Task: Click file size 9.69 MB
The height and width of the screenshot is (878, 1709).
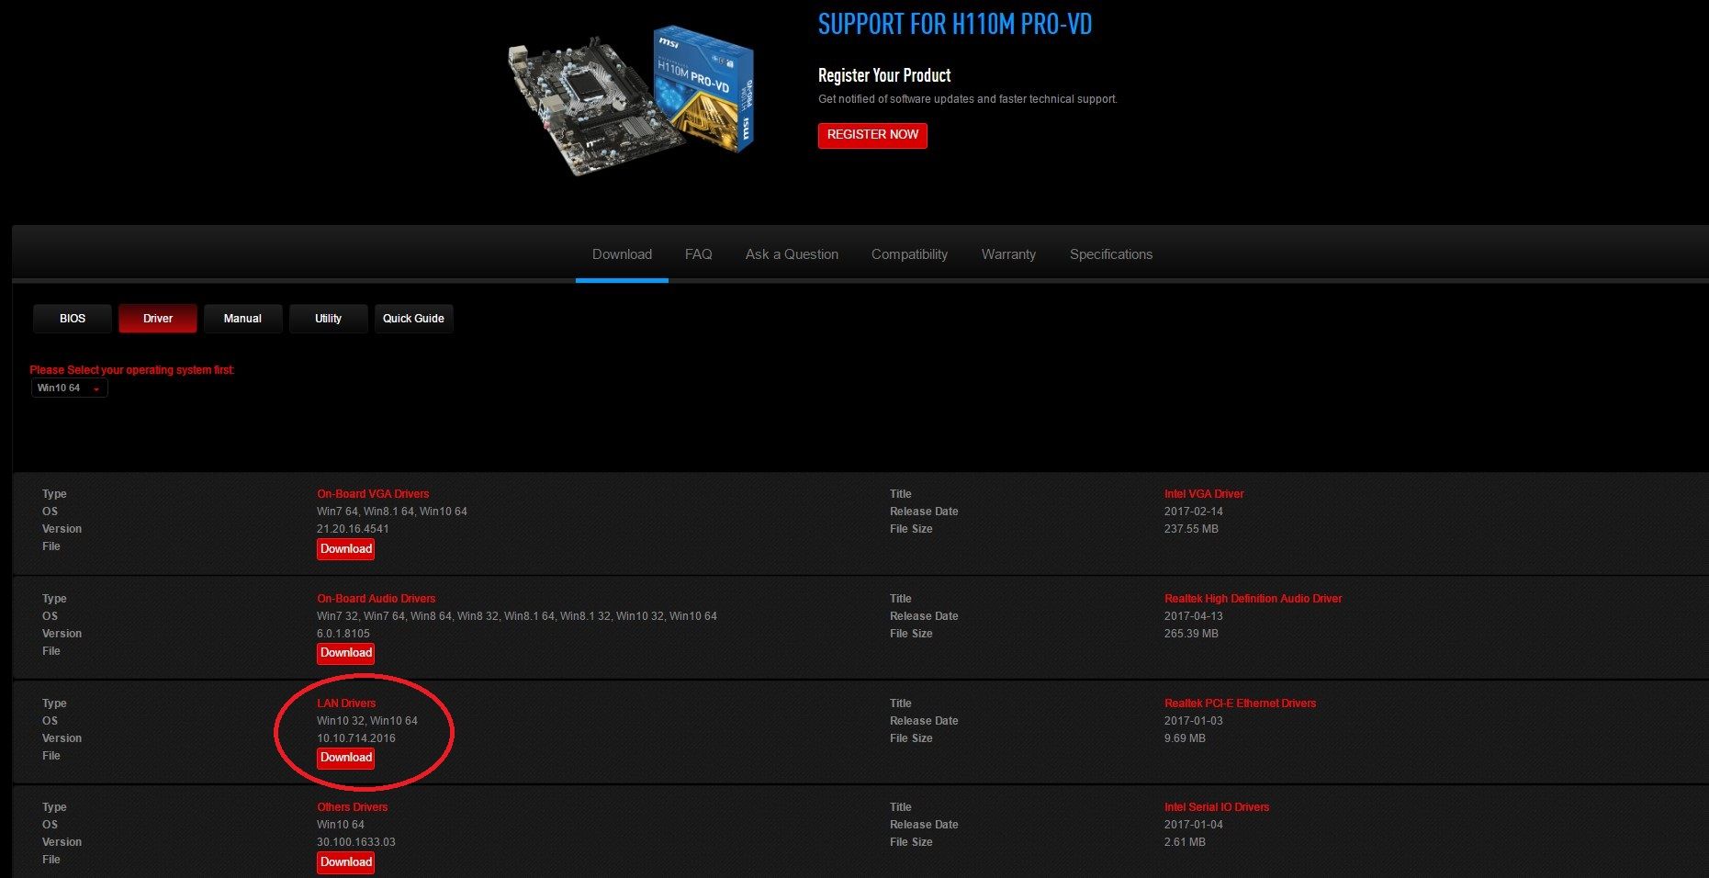Action: tap(1185, 738)
